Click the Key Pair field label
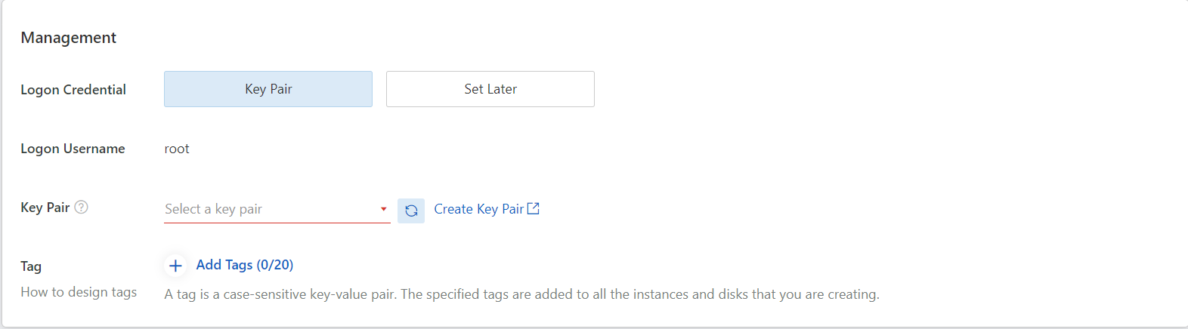This screenshot has height=329, width=1188. pos(45,208)
